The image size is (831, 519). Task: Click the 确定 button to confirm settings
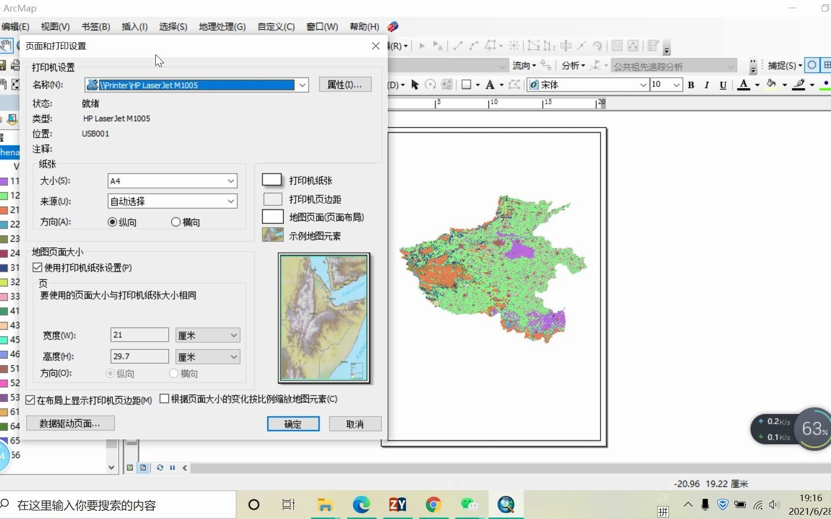coord(293,424)
